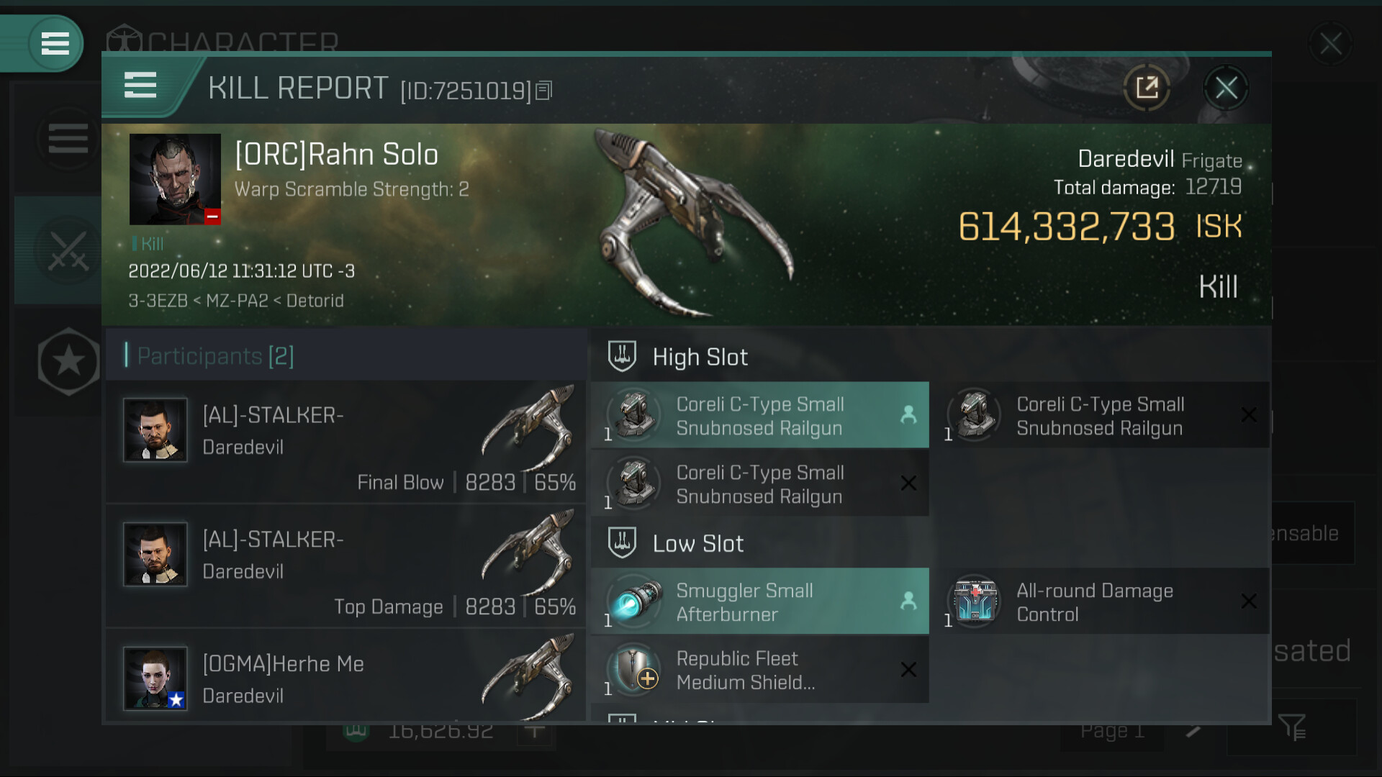Click the High Slot section icon
1382x777 pixels.
coord(622,356)
